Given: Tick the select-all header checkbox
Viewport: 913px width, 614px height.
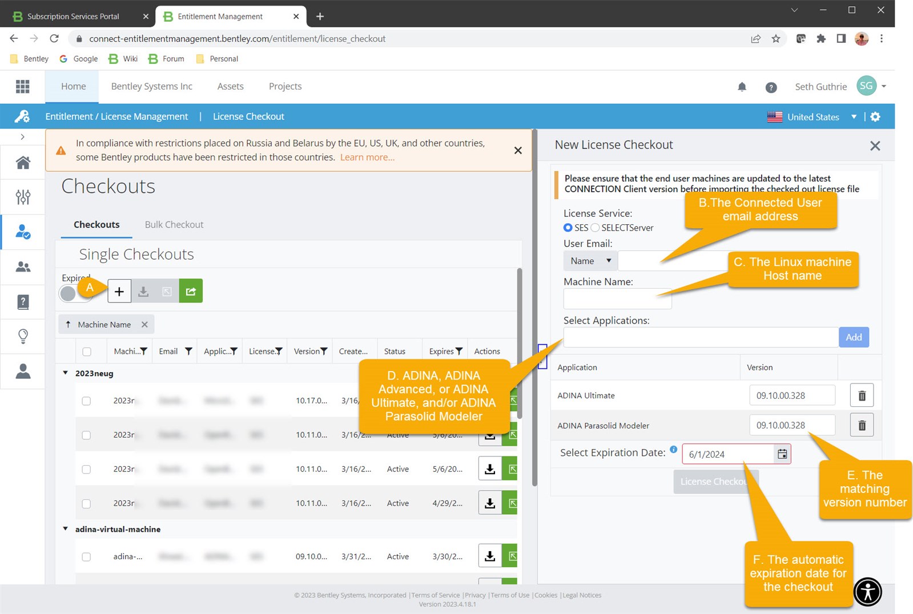Looking at the screenshot, I should (87, 352).
